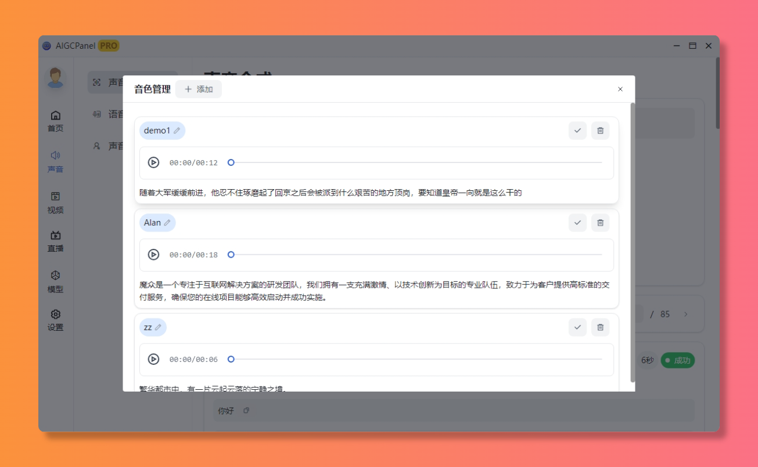Confirm the Alan voice with checkmark
Screen dimensions: 758x467
[x=577, y=223]
